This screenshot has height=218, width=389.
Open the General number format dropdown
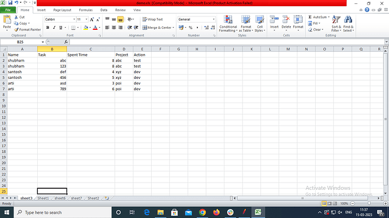[214, 19]
